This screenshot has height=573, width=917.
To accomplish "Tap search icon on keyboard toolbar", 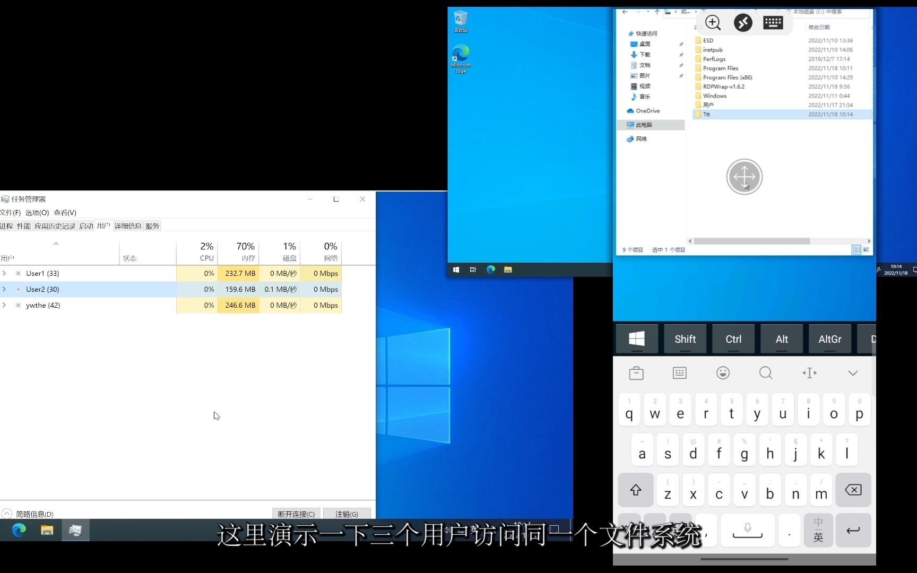I will pos(766,373).
